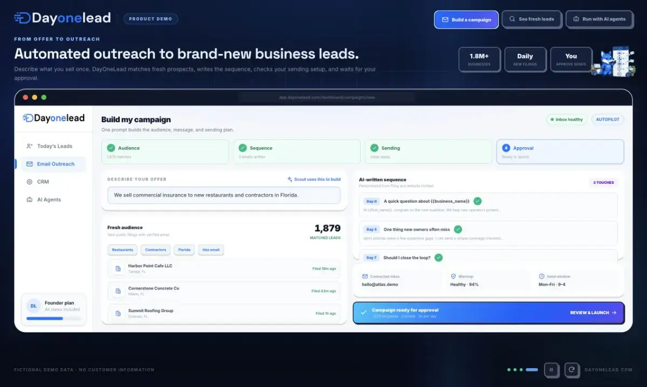
Task: Click the PRODUCT DEMO badge
Action: [150, 19]
